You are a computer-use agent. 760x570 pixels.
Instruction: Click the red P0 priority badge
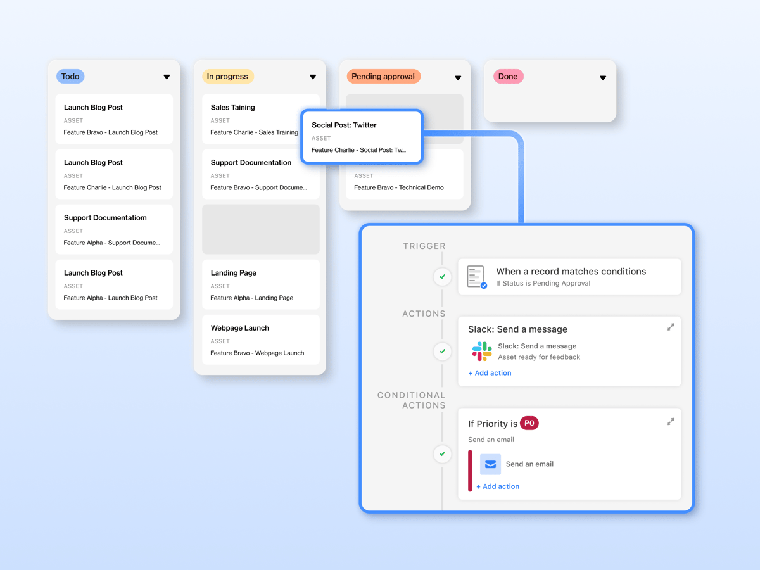tap(529, 423)
